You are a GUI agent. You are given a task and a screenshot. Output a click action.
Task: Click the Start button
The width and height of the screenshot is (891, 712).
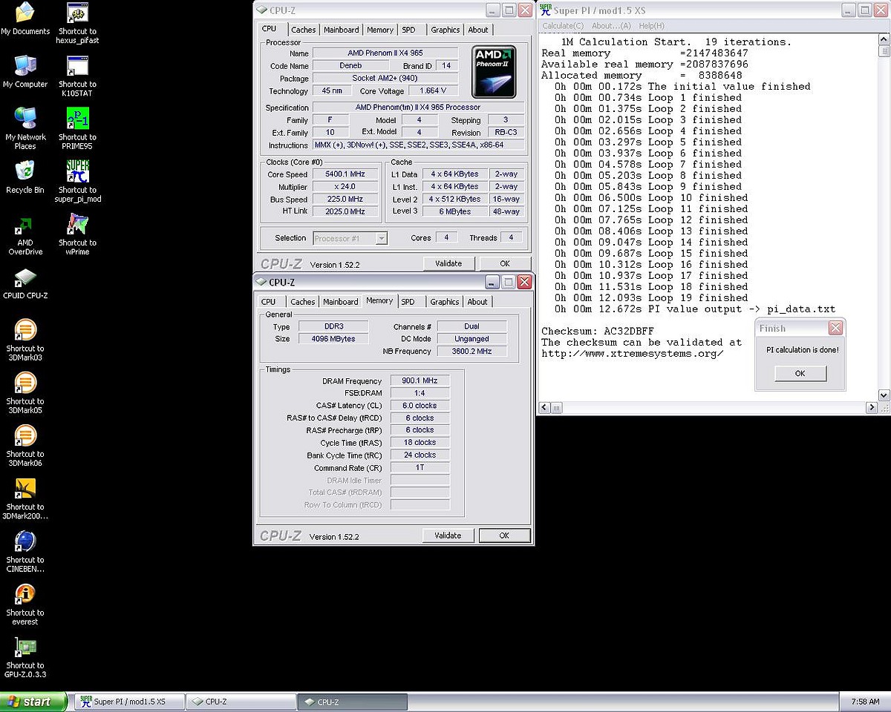tap(33, 702)
